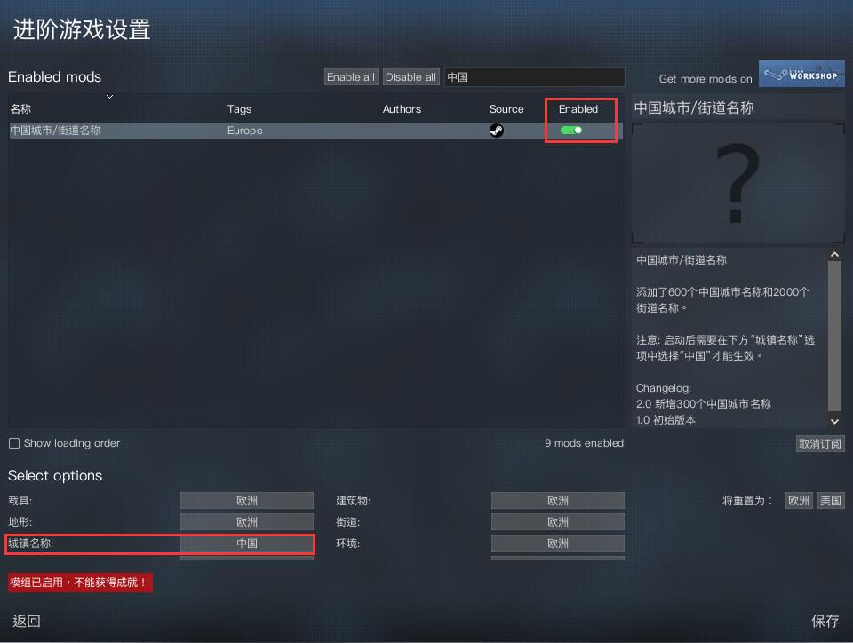The image size is (853, 643).
Task: Open the 城镇名称 dropdown showing 中国
Action: click(247, 544)
